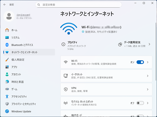This screenshot has width=157, height=117.
Task: Click the back arrow icon
Action: (5, 5)
